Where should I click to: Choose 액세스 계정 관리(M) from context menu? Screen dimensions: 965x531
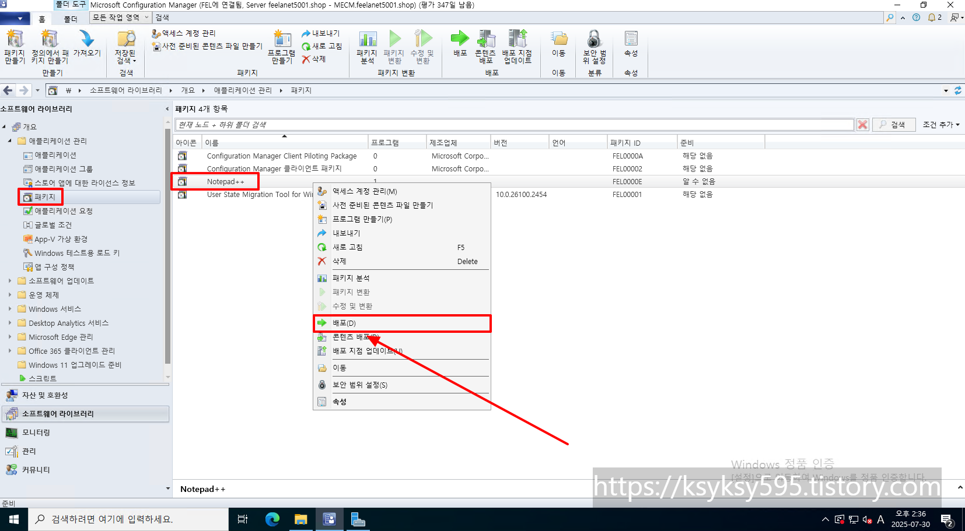[402, 191]
